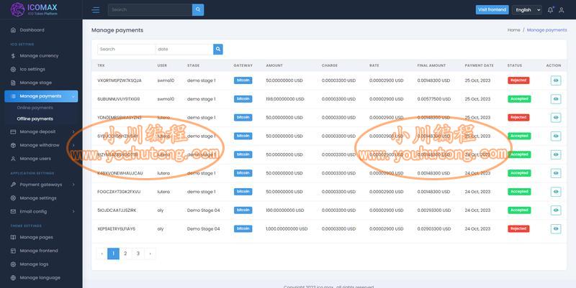Click the Email config envelope icon
This screenshot has width=576, height=288.
pyautogui.click(x=13, y=211)
